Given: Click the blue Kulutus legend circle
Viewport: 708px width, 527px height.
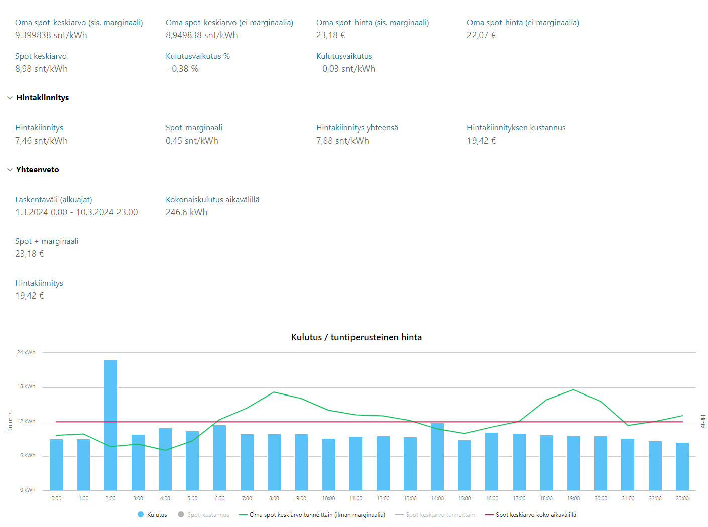Looking at the screenshot, I should point(141,515).
